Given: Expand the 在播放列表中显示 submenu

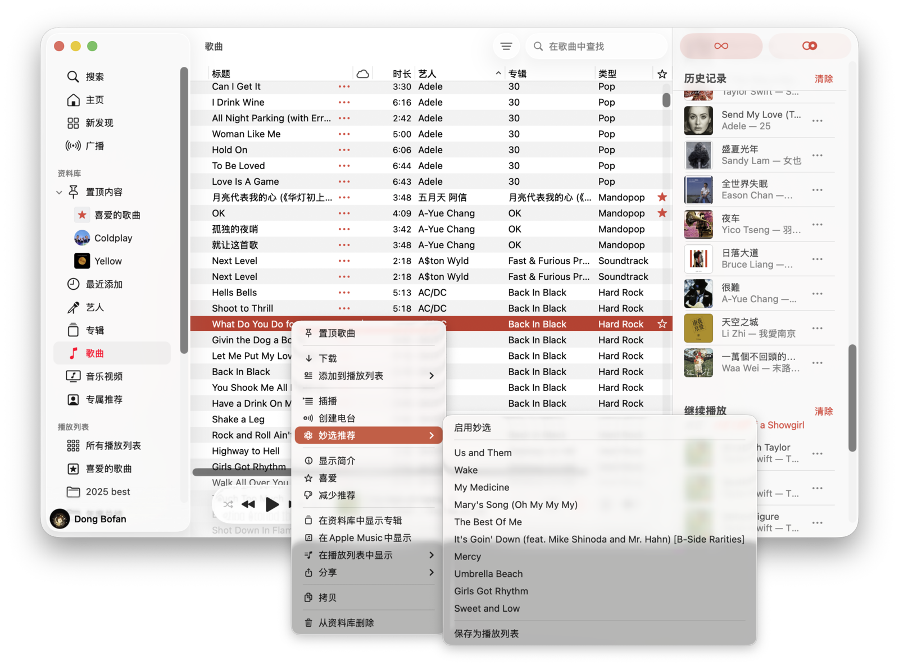Looking at the screenshot, I should point(369,555).
